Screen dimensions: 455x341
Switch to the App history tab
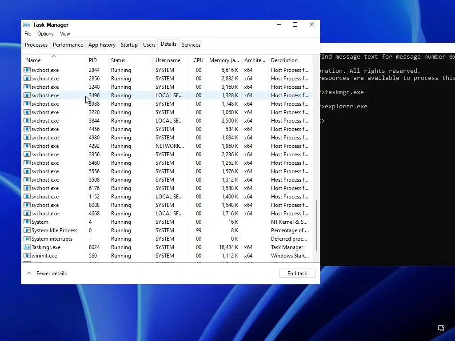tap(102, 45)
